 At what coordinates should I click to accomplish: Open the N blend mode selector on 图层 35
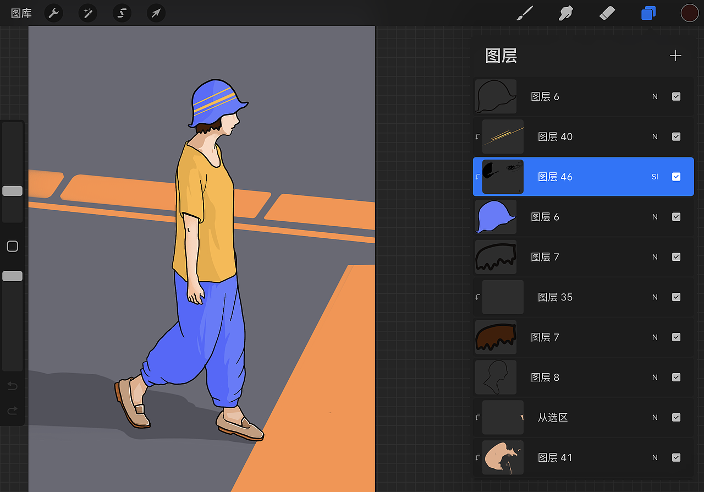[654, 297]
